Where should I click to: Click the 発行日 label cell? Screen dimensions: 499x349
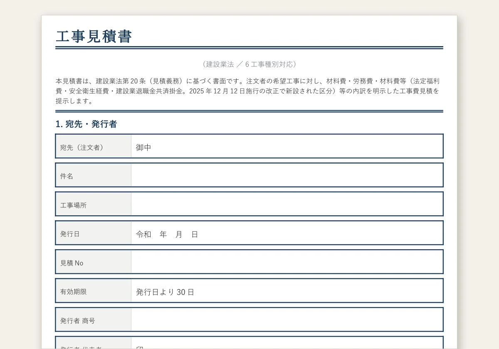(x=94, y=233)
